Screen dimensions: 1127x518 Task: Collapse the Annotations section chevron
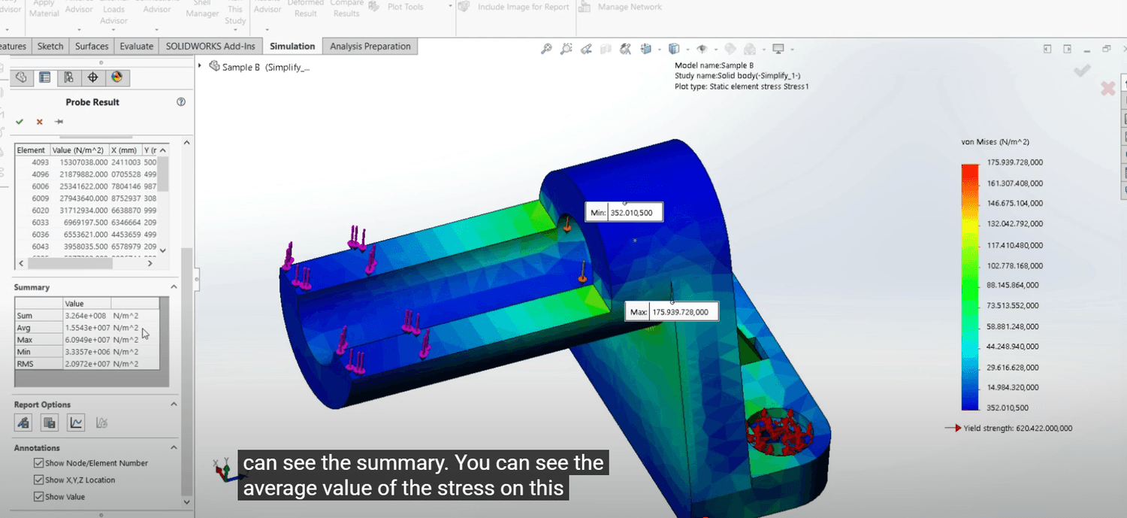174,447
